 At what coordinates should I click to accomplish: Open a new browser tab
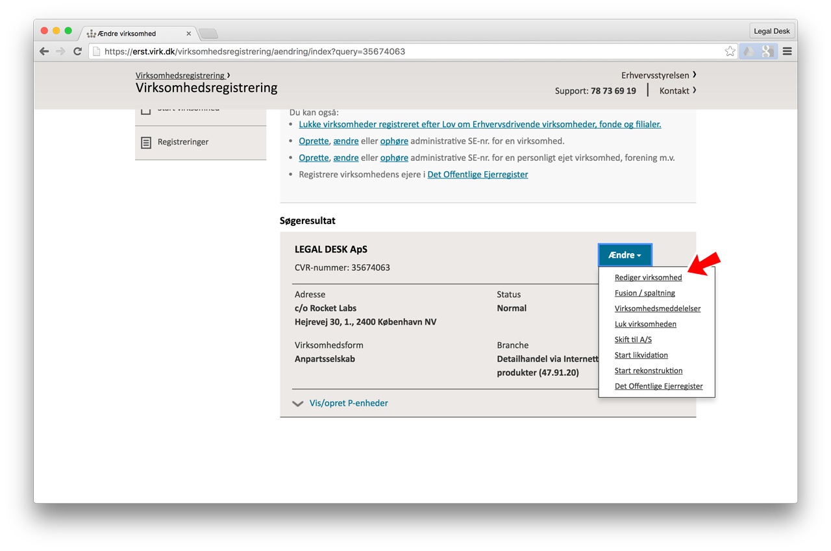pyautogui.click(x=208, y=33)
